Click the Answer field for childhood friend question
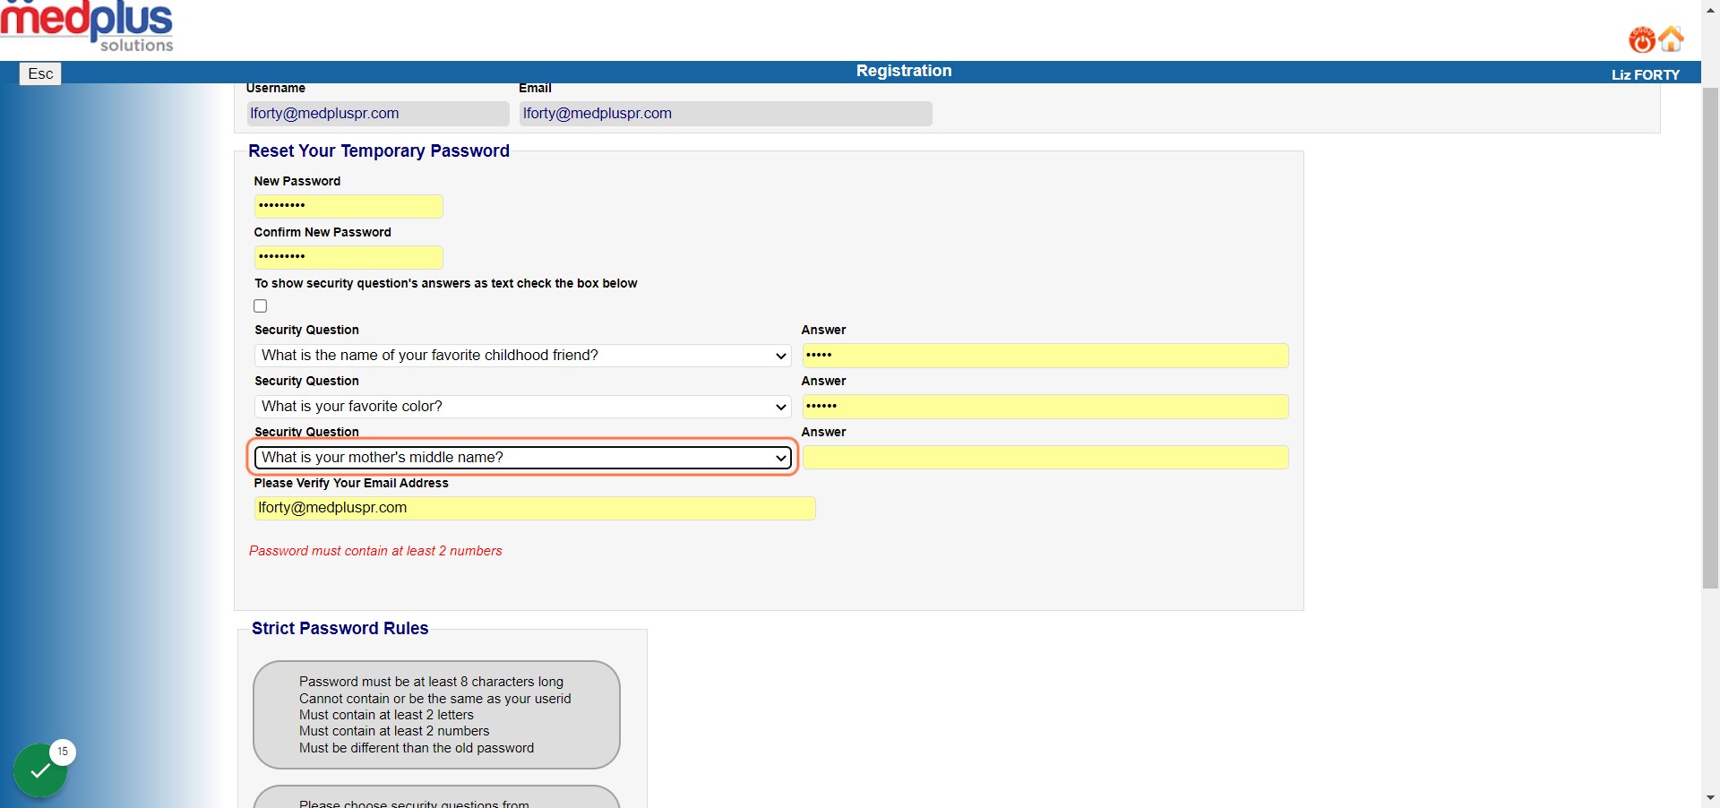Viewport: 1720px width, 808px height. point(1045,356)
